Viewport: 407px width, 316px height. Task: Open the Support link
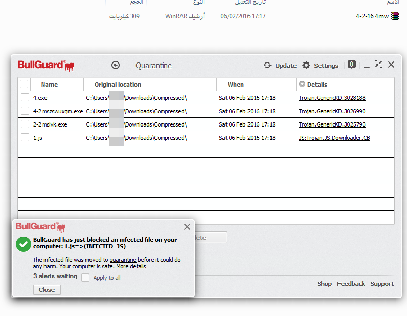pyautogui.click(x=382, y=284)
